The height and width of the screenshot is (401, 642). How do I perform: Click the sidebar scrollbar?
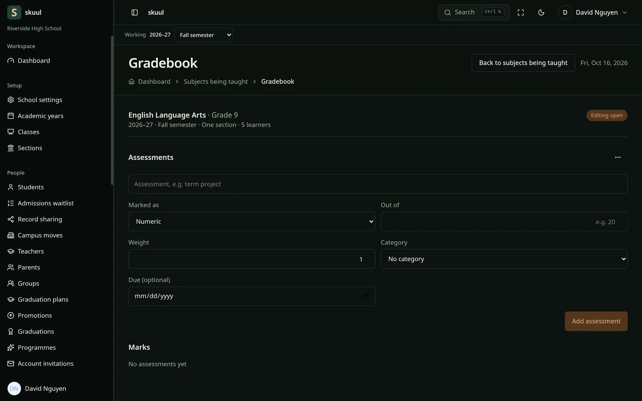(x=112, y=110)
